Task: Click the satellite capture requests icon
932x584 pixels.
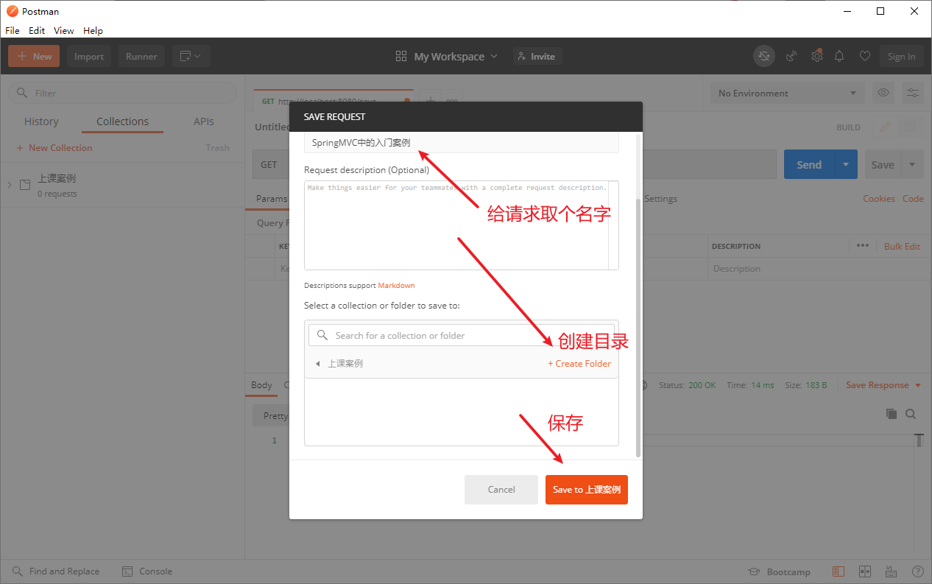Action: pos(791,56)
